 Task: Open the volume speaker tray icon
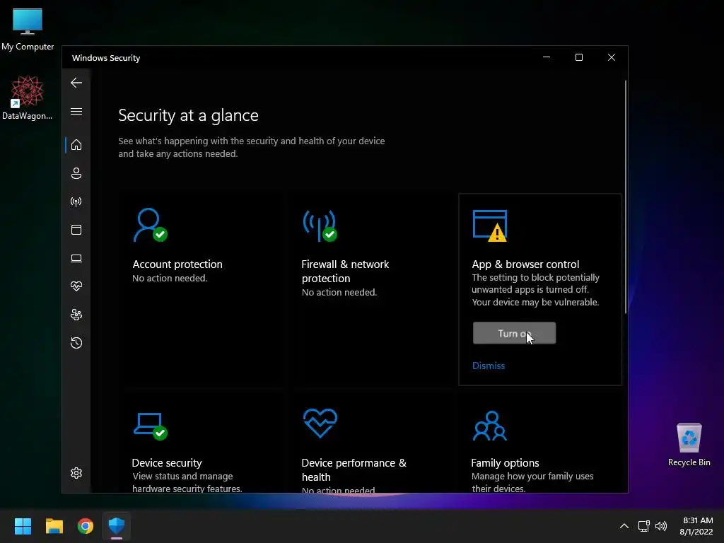661,526
